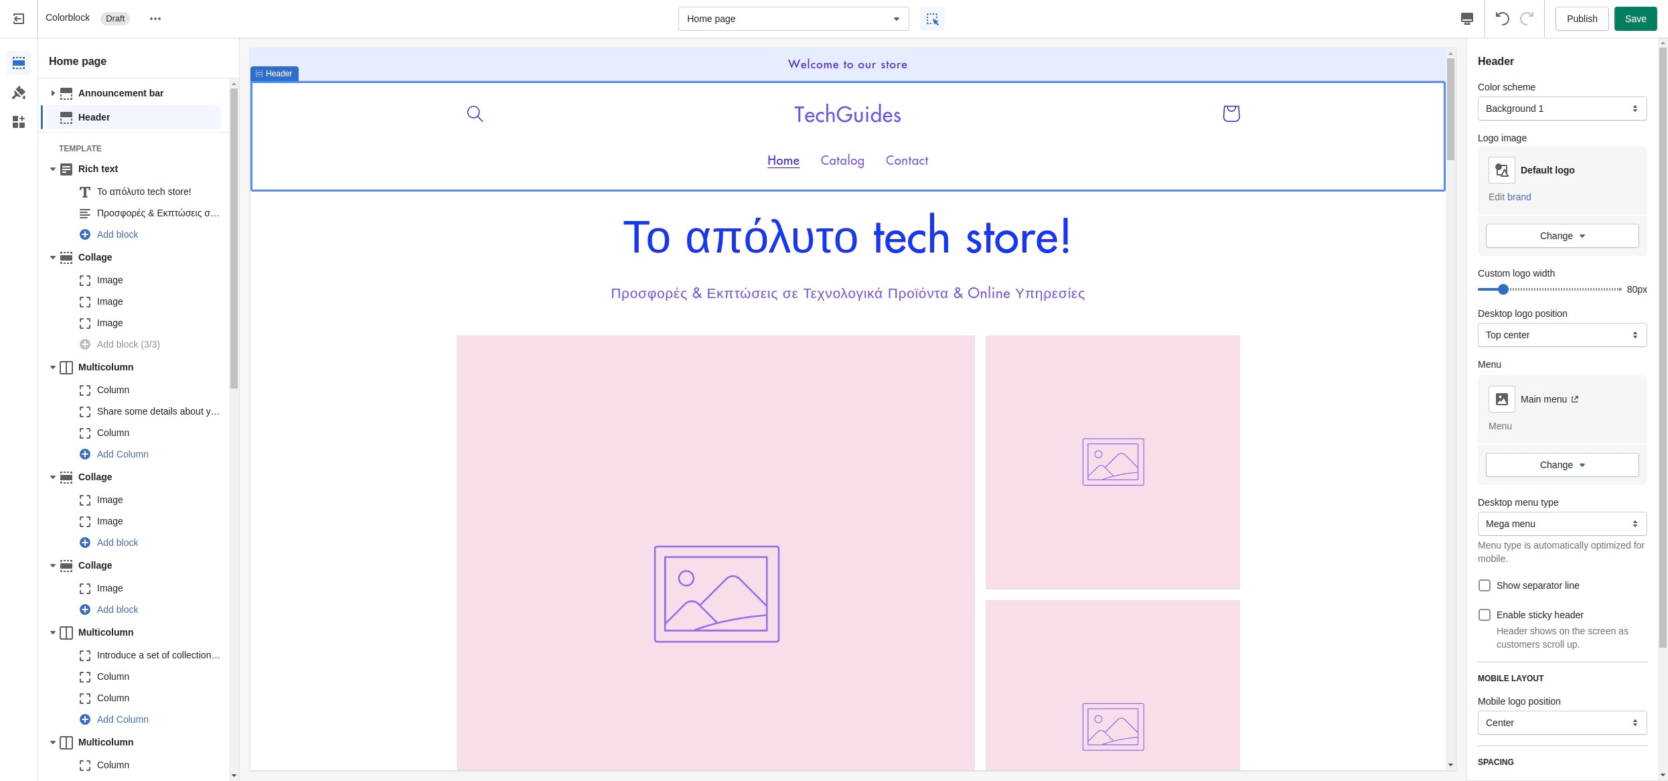
Task: Open the Theme settings paintbrush icon
Action: coord(19,92)
